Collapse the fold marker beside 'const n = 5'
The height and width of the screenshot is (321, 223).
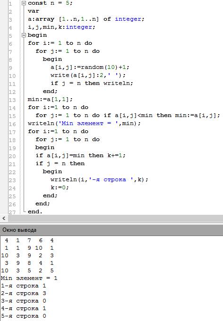coord(24,3)
